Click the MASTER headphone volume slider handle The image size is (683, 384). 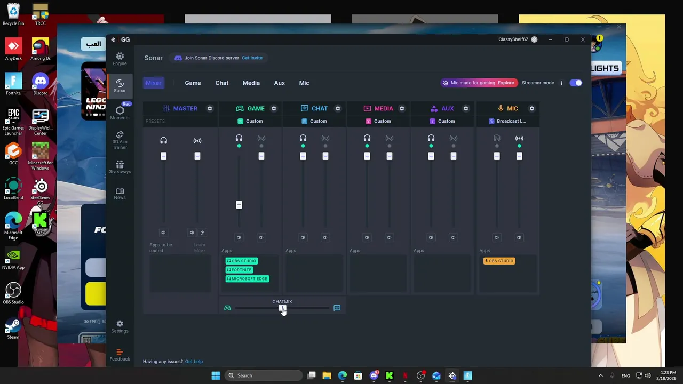(163, 156)
